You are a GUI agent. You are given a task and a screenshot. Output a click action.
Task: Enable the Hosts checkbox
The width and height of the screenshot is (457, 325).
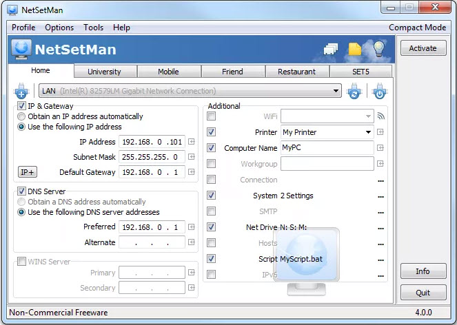pyautogui.click(x=212, y=242)
